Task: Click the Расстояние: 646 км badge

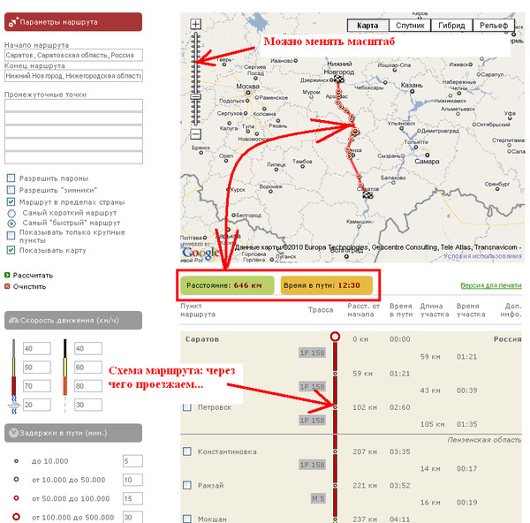Action: click(227, 285)
